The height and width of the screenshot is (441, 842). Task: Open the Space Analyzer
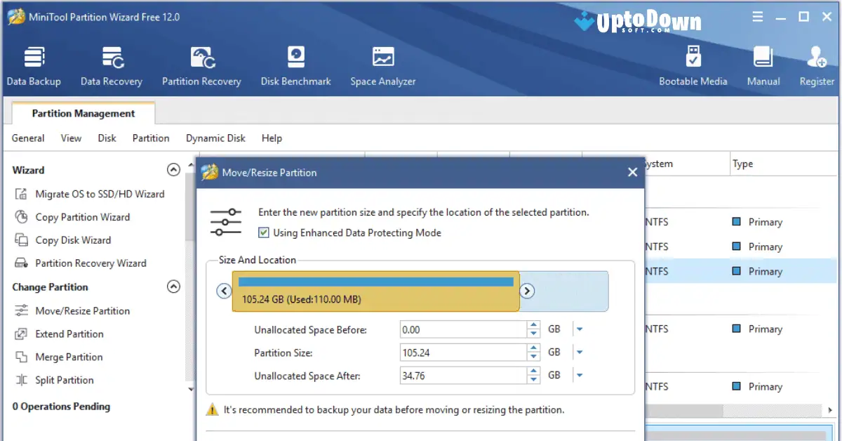[x=382, y=65]
